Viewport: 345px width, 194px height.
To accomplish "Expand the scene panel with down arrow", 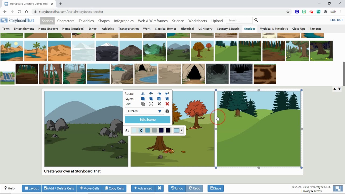I will (339, 89).
